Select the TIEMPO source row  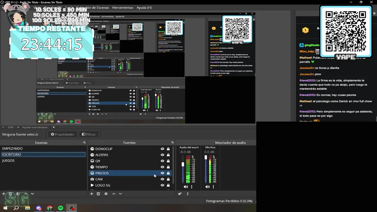point(130,167)
